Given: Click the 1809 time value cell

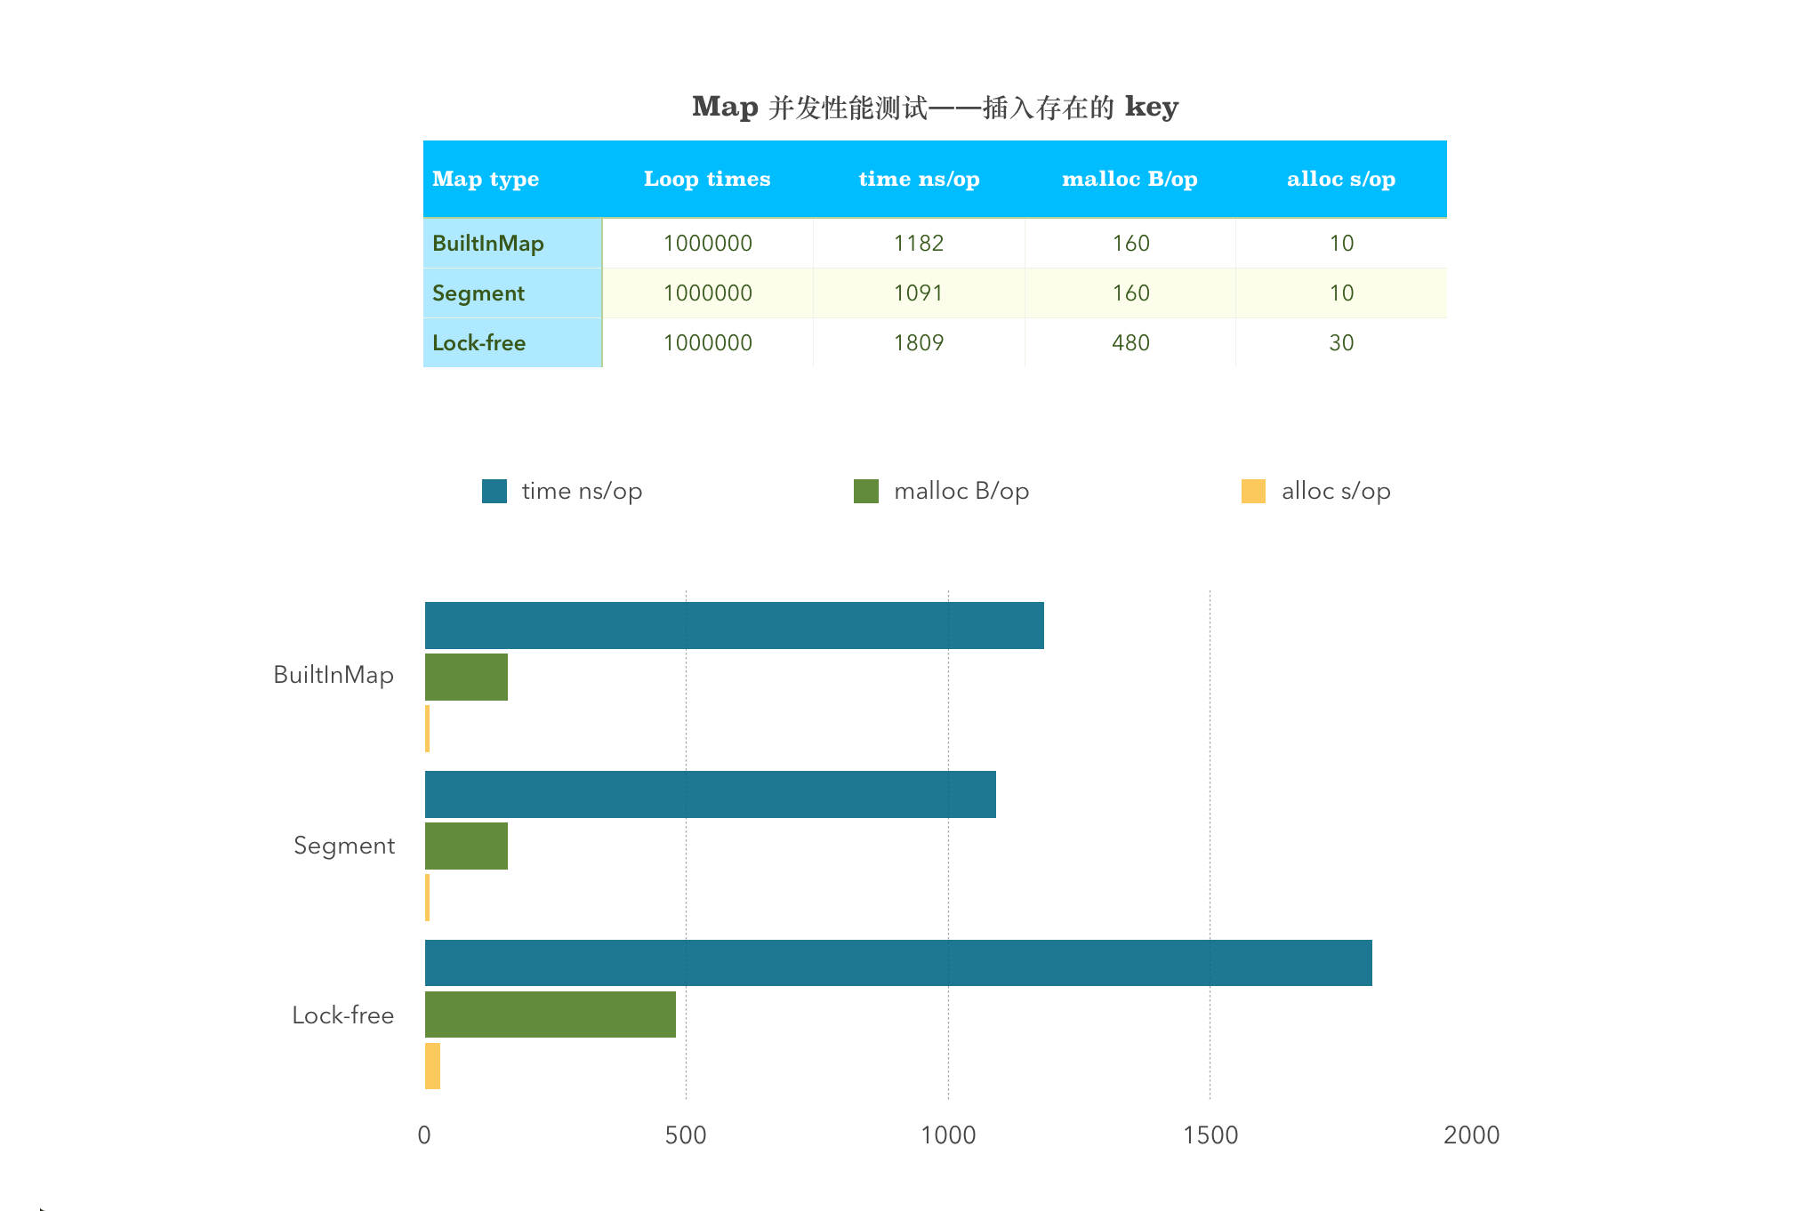Looking at the screenshot, I should (x=919, y=343).
